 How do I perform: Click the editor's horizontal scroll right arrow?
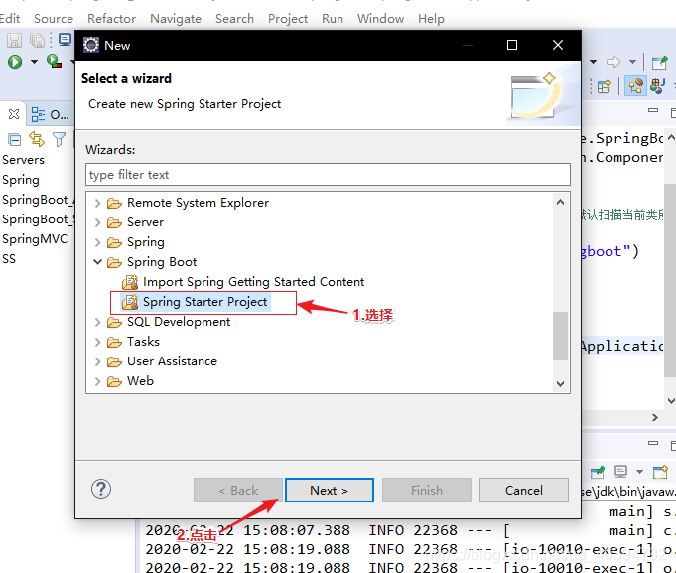[655, 417]
